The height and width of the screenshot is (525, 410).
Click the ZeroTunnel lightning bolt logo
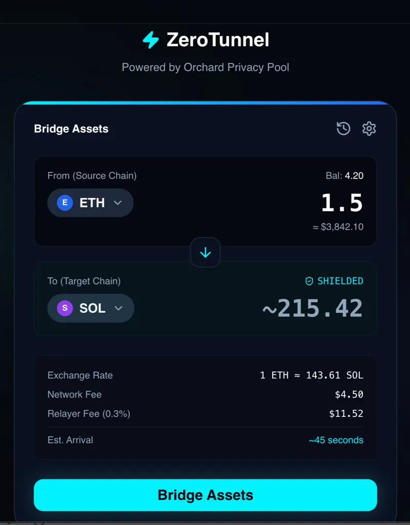point(151,40)
